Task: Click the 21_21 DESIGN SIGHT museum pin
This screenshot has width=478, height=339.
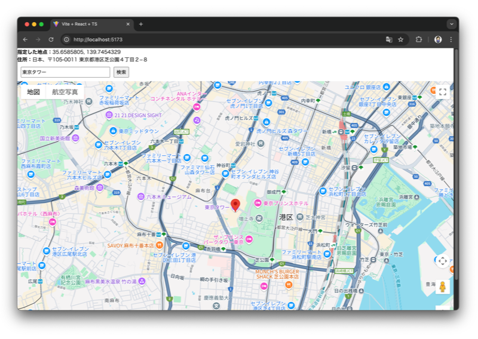Action: pos(109,115)
